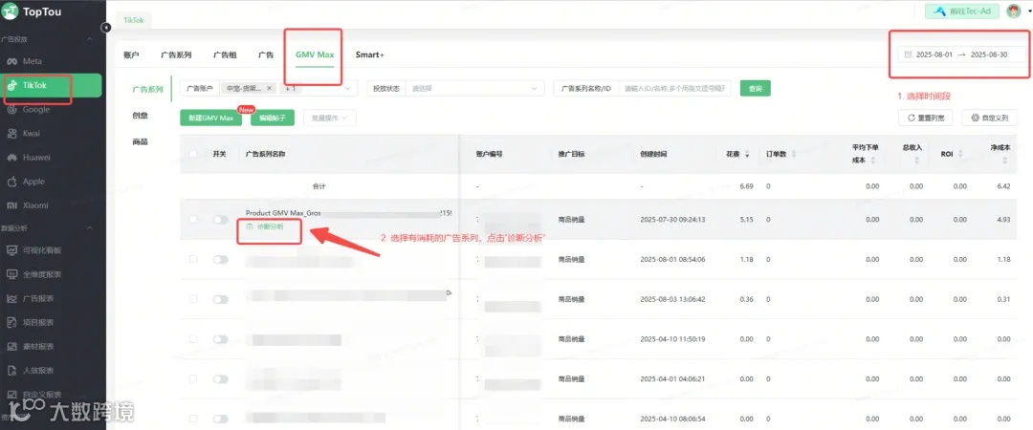The height and width of the screenshot is (430, 1033).
Task: Tick the select-all checkbox in table header
Action: tap(193, 154)
